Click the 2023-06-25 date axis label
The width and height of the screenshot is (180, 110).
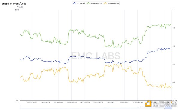click(x=72, y=102)
